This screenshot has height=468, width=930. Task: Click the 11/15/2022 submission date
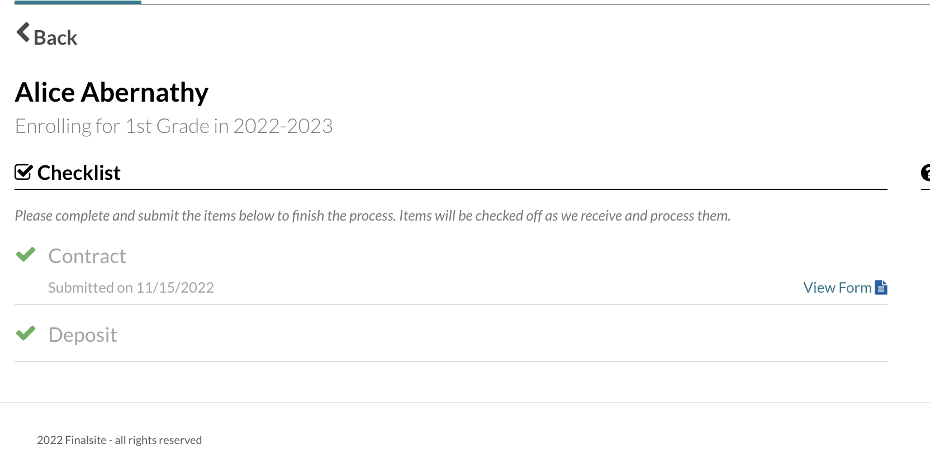(x=175, y=288)
